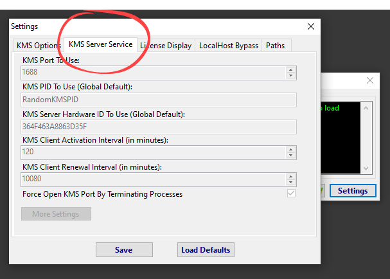Click the Settings button in background window
Image resolution: width=390 pixels, height=279 pixels.
click(x=352, y=191)
